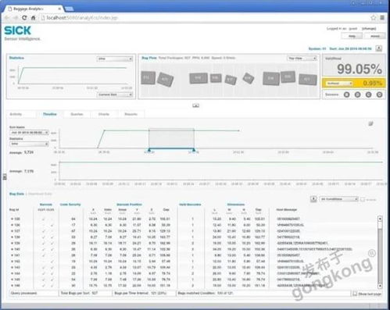Open the dropdown in the yellow 0.95% bar
The width and height of the screenshot is (390, 310).
(338, 84)
